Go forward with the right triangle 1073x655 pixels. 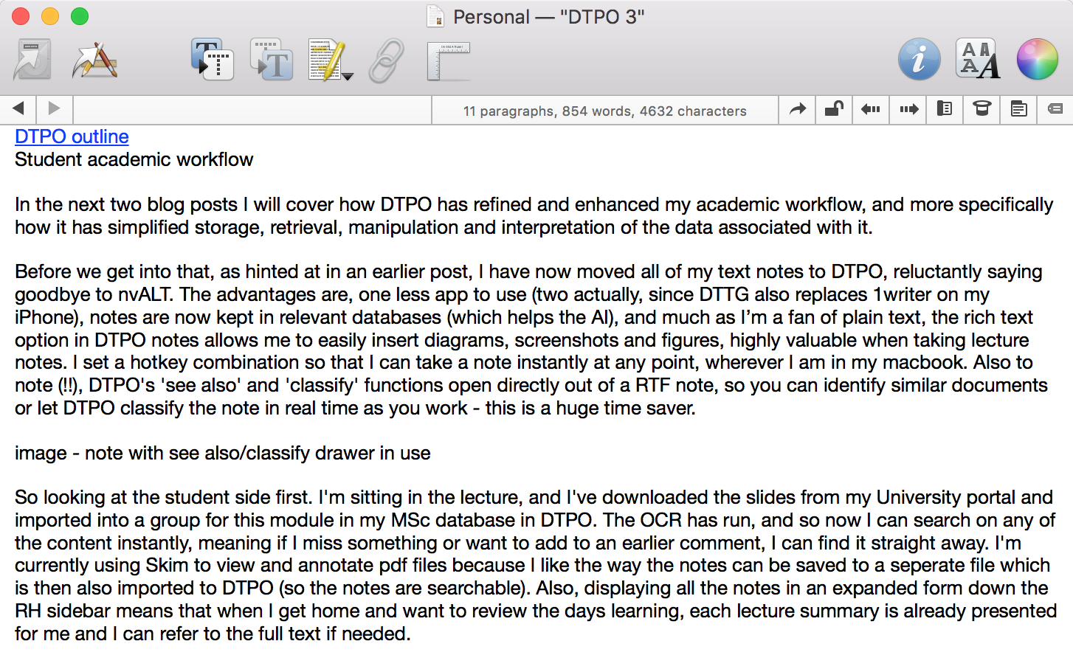[54, 109]
